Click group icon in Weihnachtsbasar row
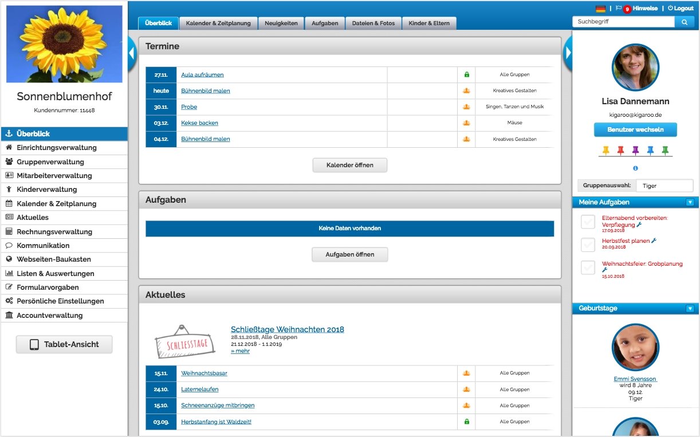700x437 pixels. click(466, 373)
